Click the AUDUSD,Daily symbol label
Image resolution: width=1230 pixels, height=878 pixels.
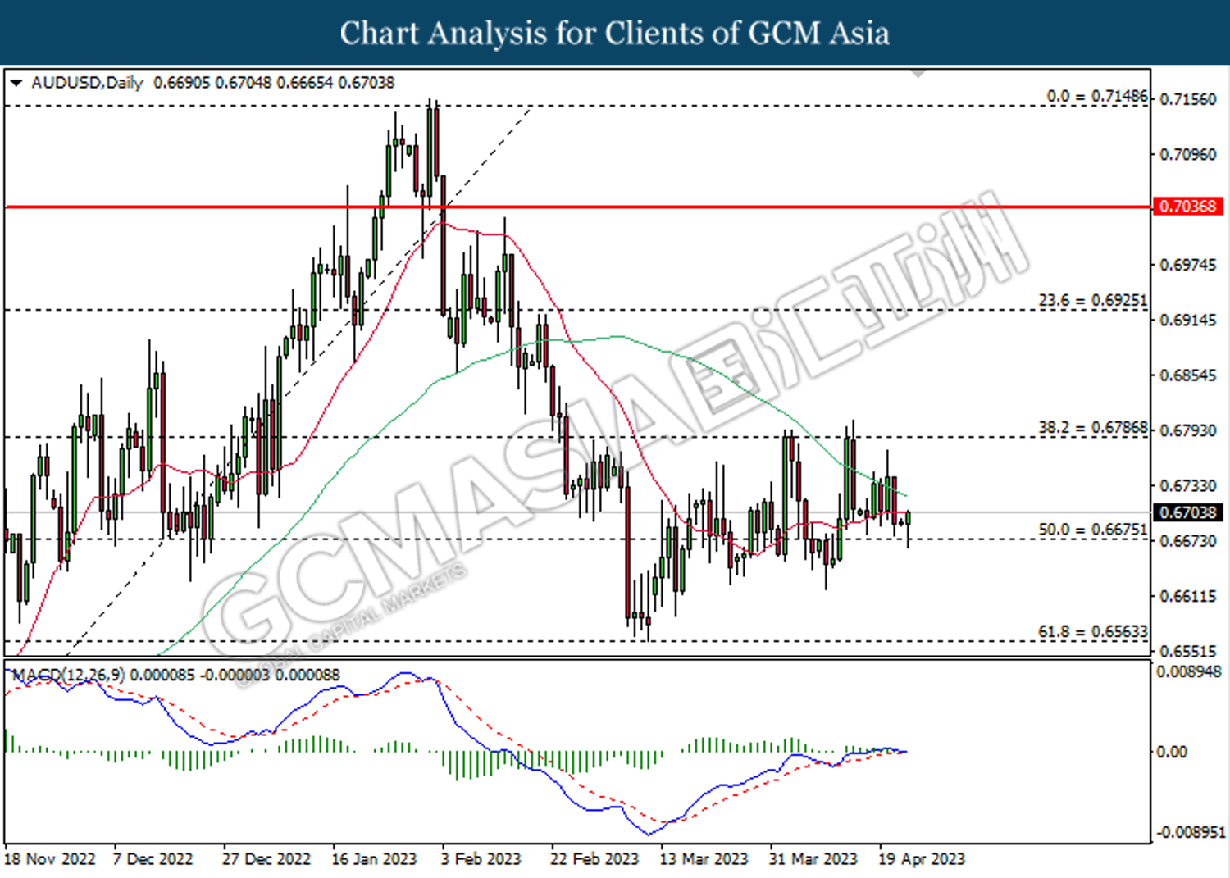point(87,83)
